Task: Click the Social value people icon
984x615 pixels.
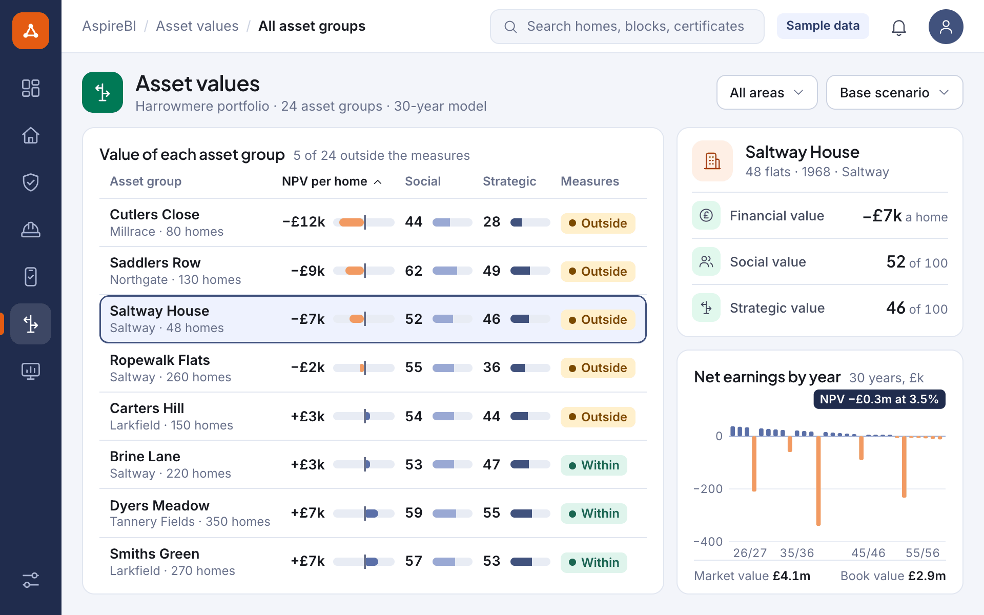Action: pyautogui.click(x=706, y=261)
